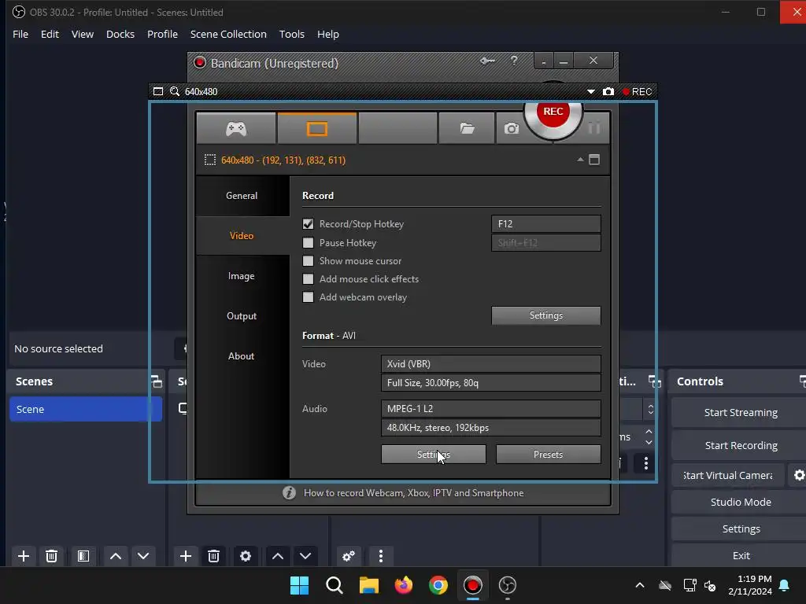The height and width of the screenshot is (604, 806).
Task: Enable Show mouse cursor checkbox
Action: point(308,261)
